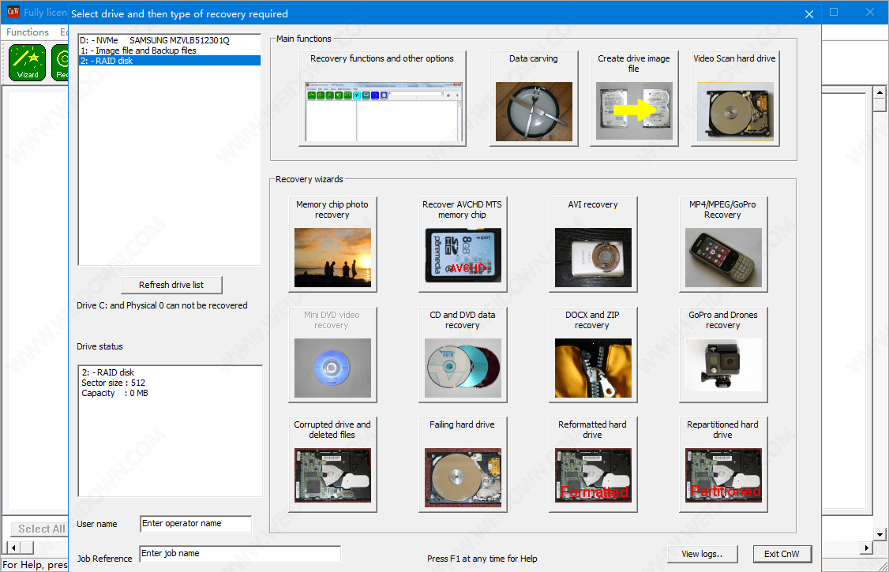Open Memory chip photo recovery wizard

(x=332, y=244)
